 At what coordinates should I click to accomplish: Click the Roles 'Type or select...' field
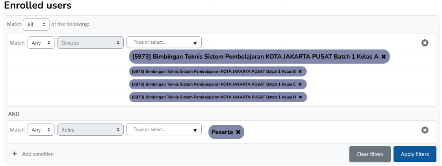(160, 129)
